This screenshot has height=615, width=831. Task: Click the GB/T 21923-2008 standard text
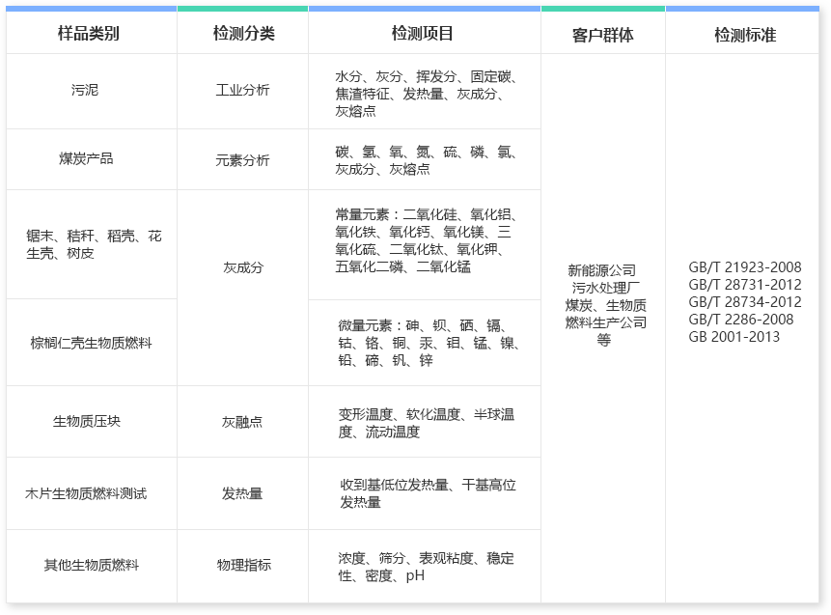(x=743, y=267)
